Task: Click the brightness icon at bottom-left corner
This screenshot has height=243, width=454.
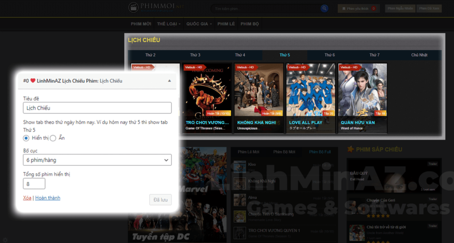Action: [x=5, y=239]
